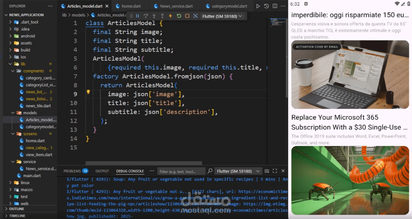
Task: Pause the debug session
Action: pos(138,16)
